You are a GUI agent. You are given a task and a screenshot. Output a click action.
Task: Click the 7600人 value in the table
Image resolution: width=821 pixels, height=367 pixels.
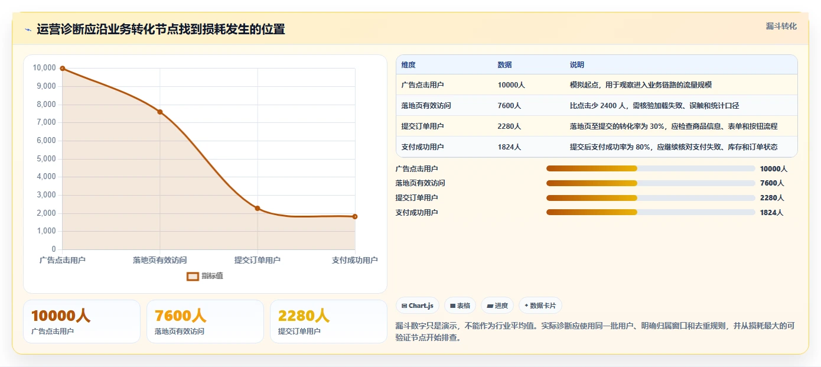[509, 106]
